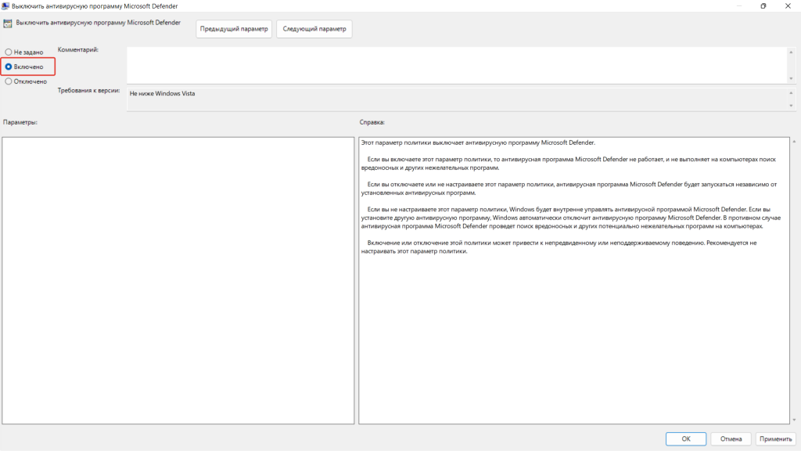Click the down arrow in the version requirements field
801x451 pixels.
(791, 106)
